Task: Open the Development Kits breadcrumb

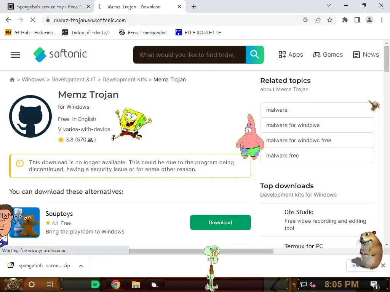Action: [125, 79]
